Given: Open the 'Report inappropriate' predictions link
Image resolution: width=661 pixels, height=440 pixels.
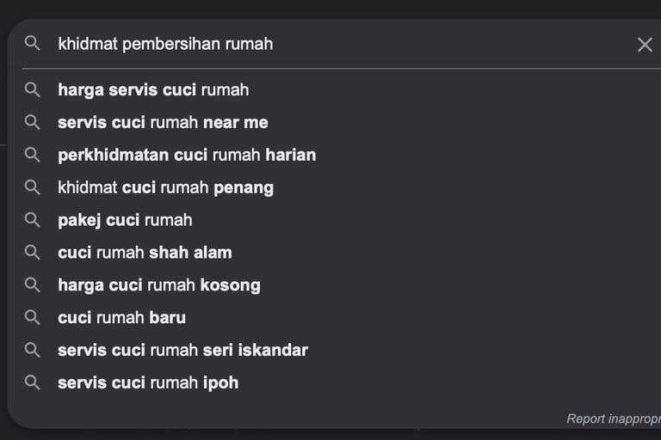Looking at the screenshot, I should pyautogui.click(x=613, y=419).
